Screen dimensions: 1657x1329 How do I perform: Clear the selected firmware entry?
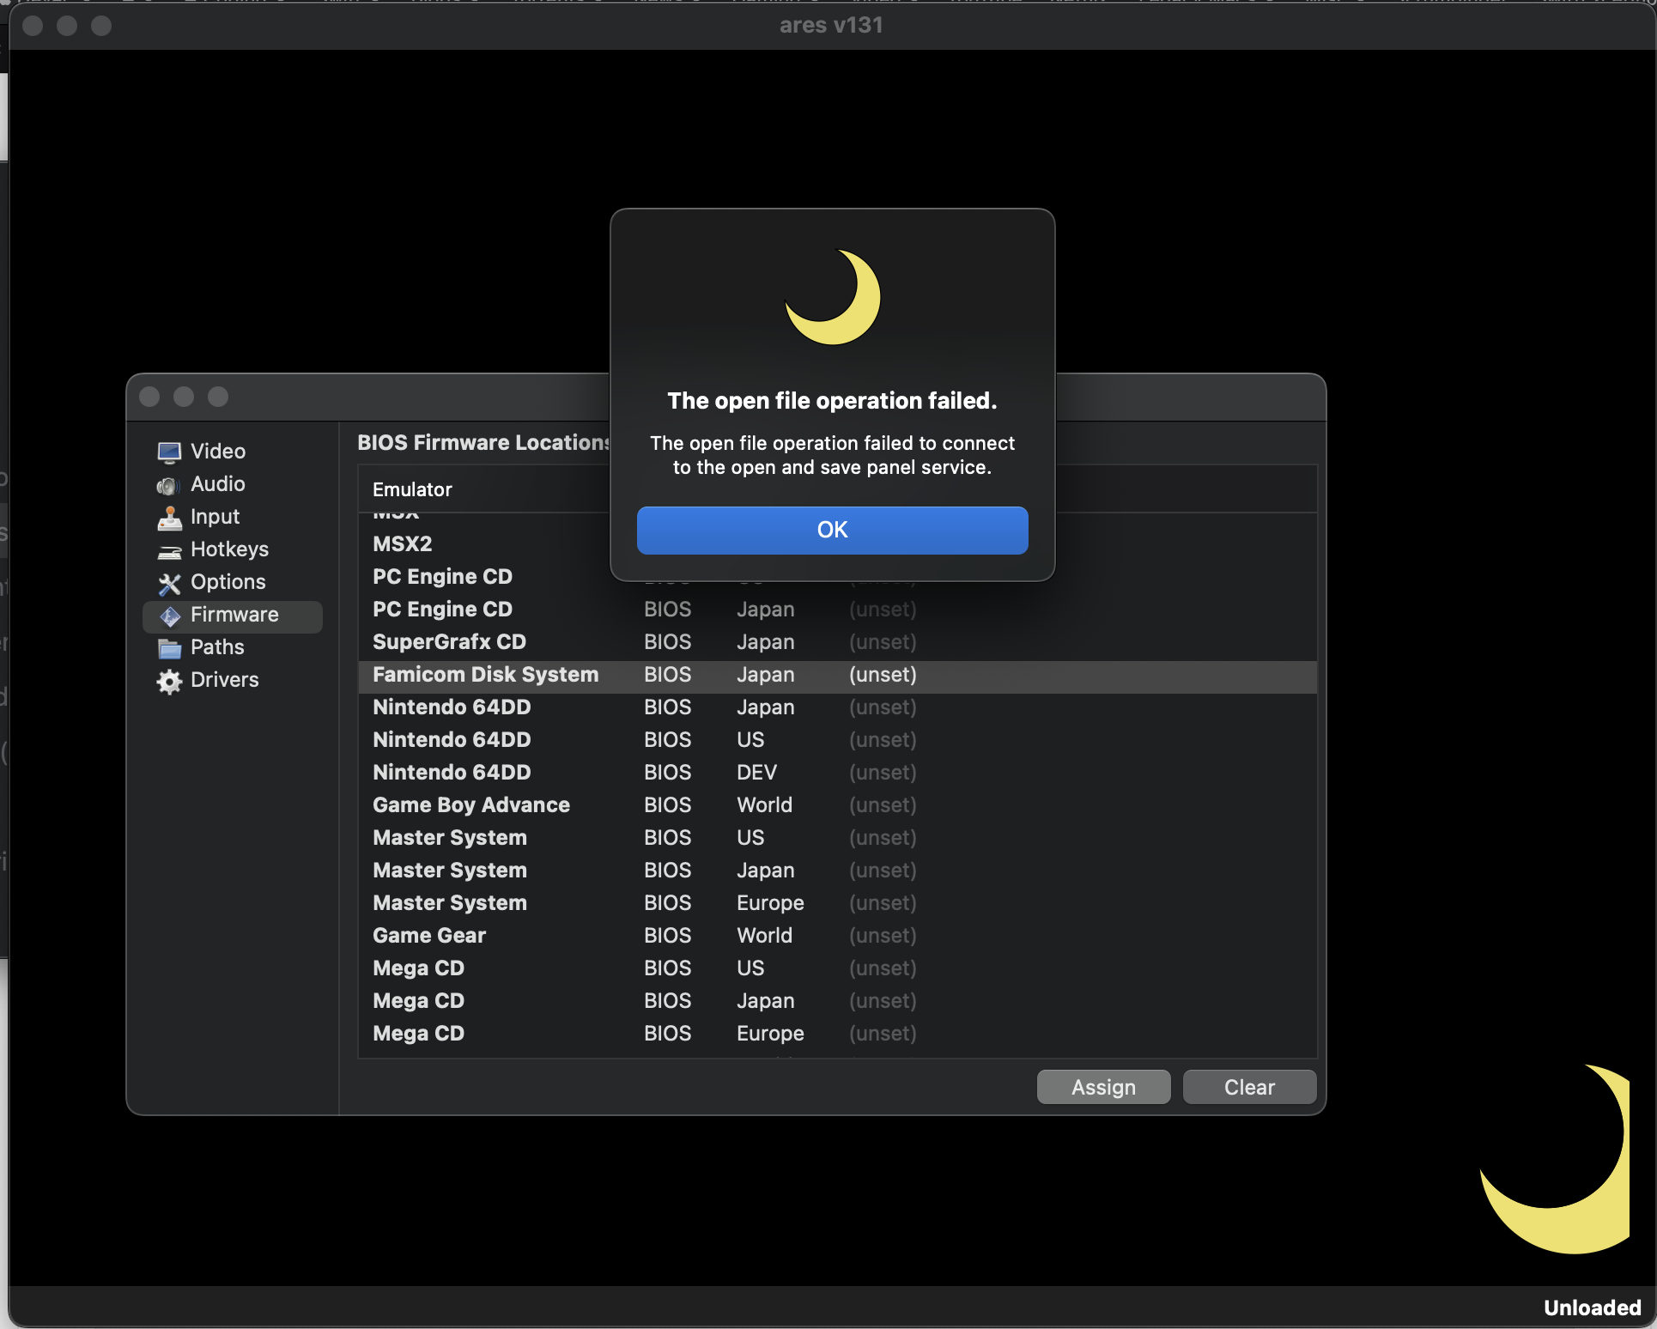click(1248, 1087)
